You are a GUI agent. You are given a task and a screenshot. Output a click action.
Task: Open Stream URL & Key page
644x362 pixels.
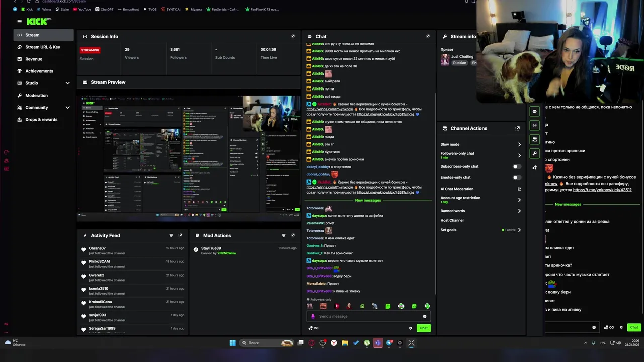[44, 47]
